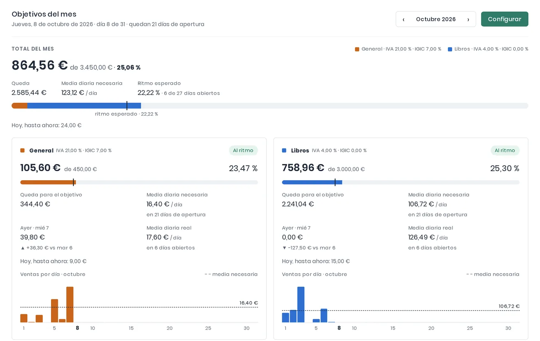Click the General card orange square icon
The height and width of the screenshot is (341, 540).
tap(23, 151)
